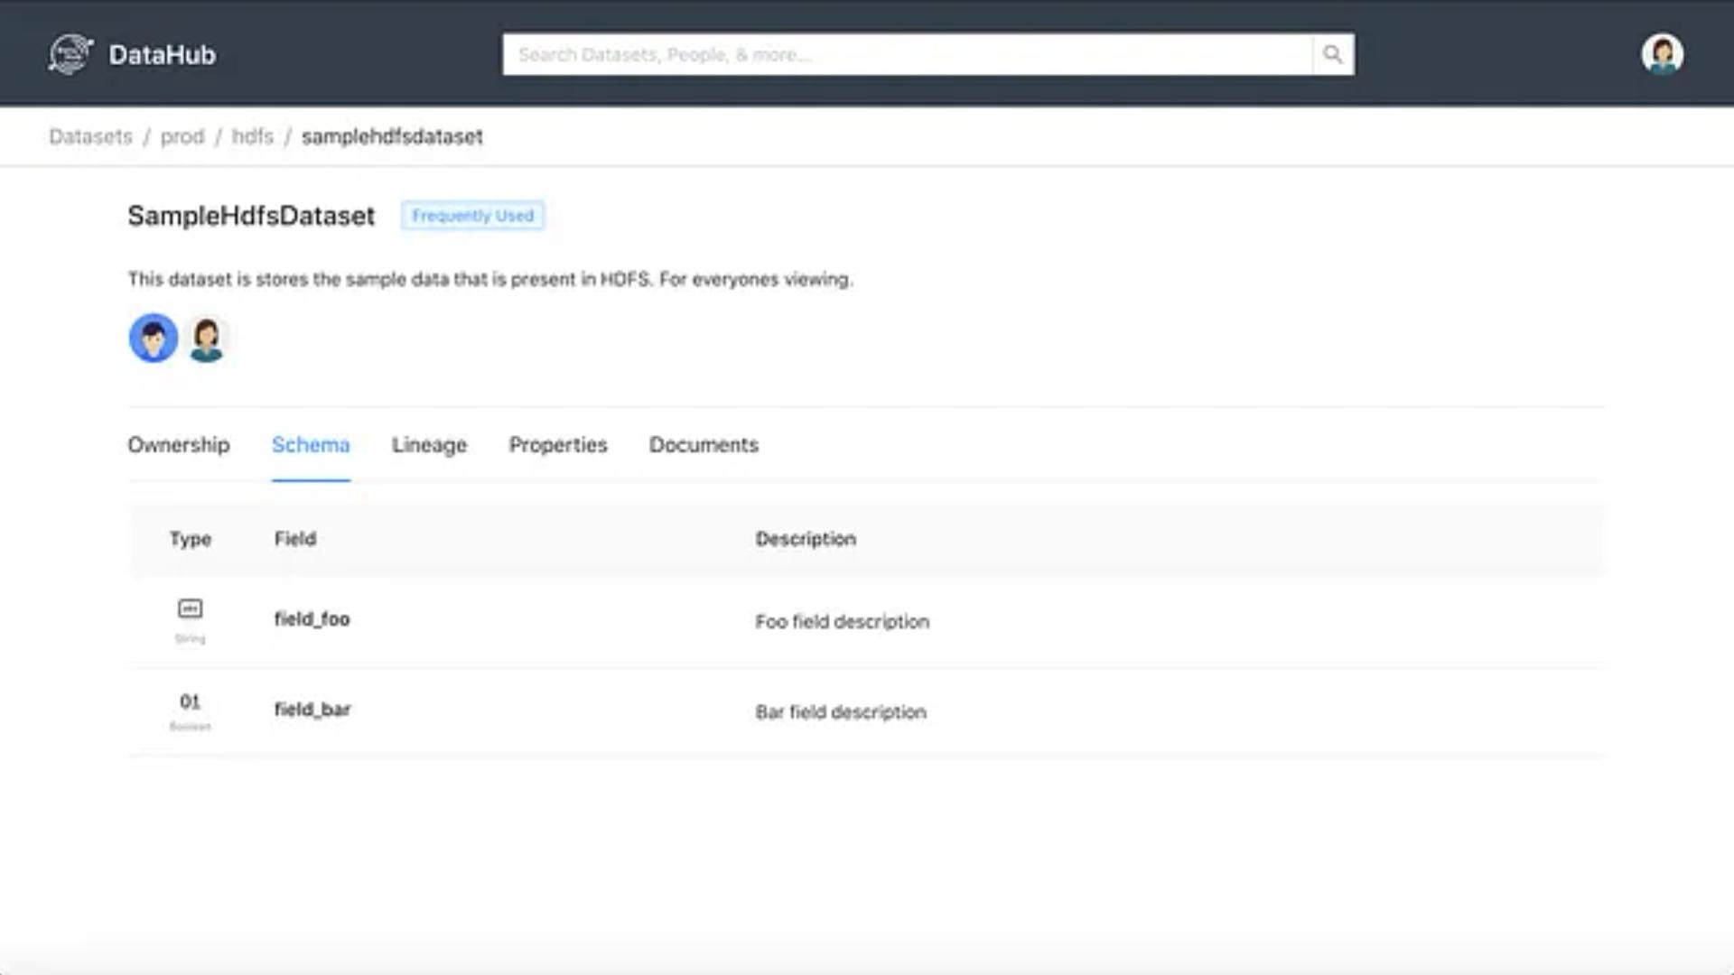Focus the Search Datasets input field
Image resolution: width=1734 pixels, height=975 pixels.
tap(907, 54)
